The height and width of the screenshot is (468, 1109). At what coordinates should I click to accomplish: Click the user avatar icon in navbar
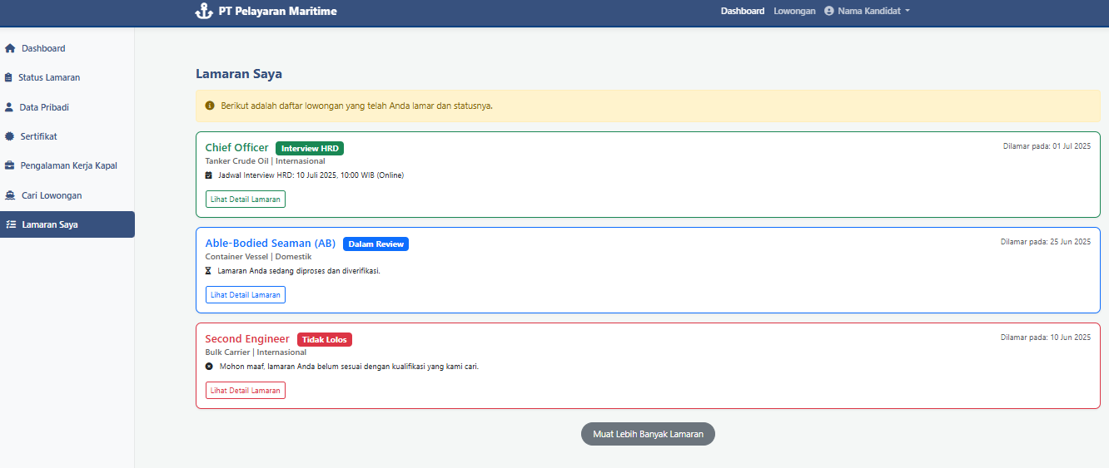(x=828, y=12)
